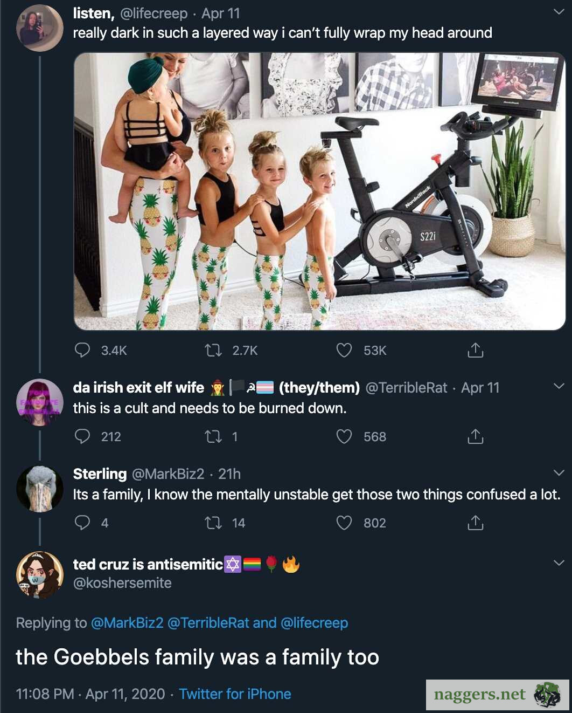
Task: Open the @MarkBiz2 mention in Replying to
Action: point(127,623)
